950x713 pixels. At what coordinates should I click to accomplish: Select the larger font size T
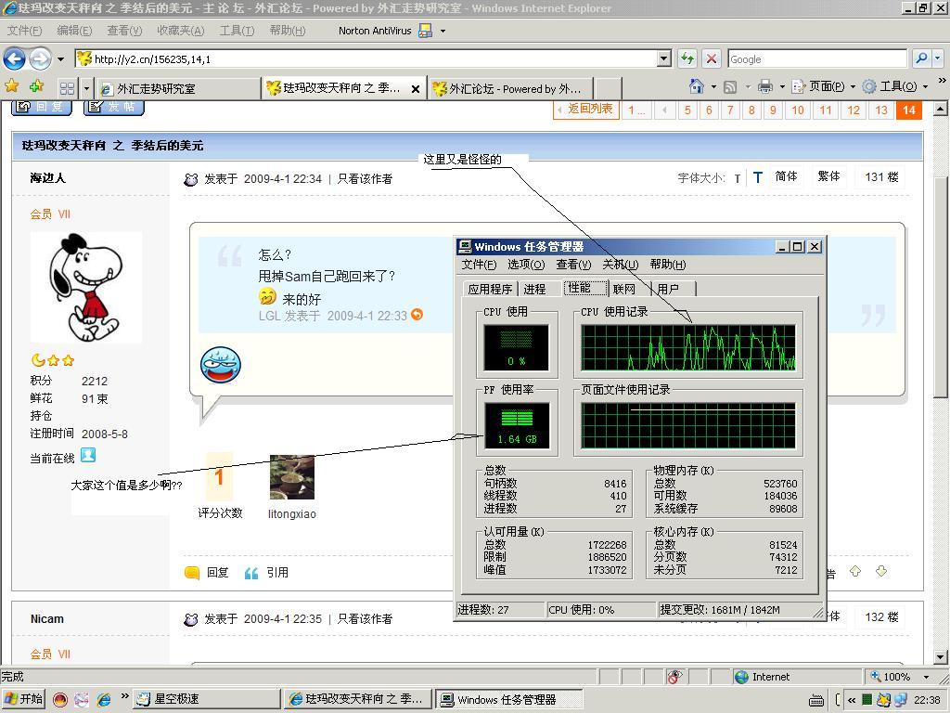(x=758, y=177)
